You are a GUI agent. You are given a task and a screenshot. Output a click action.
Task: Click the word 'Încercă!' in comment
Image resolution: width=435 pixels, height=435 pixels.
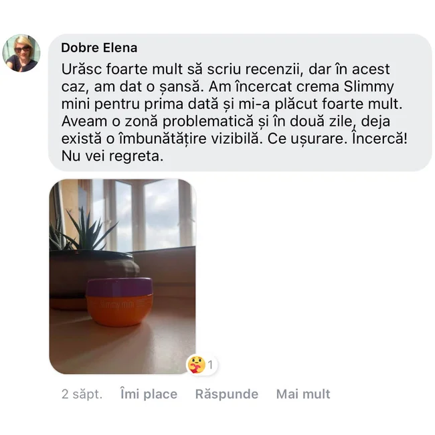click(x=379, y=138)
